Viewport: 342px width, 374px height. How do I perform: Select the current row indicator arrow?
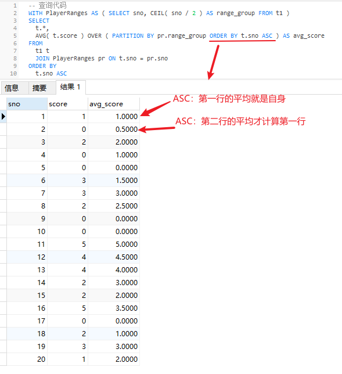pyautogui.click(x=3, y=117)
